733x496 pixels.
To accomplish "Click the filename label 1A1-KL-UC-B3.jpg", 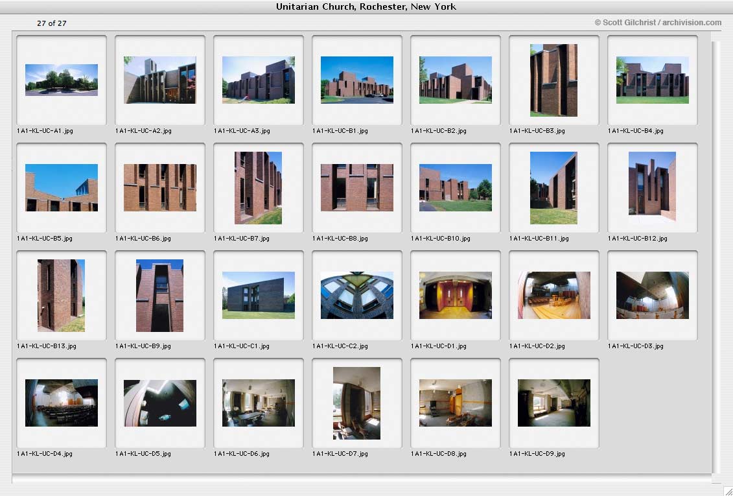I will pyautogui.click(x=537, y=131).
